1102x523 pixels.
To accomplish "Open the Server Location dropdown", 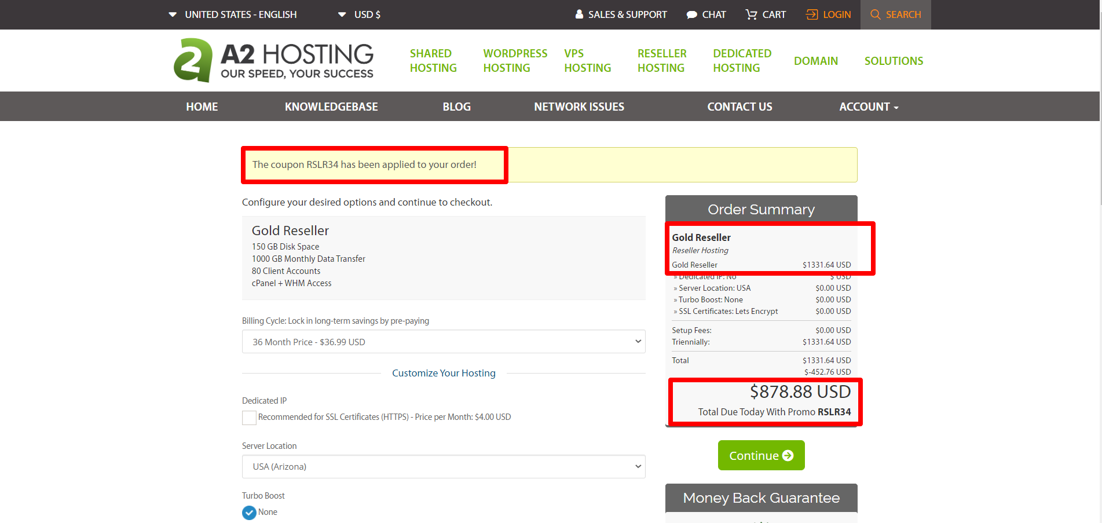I will point(443,467).
